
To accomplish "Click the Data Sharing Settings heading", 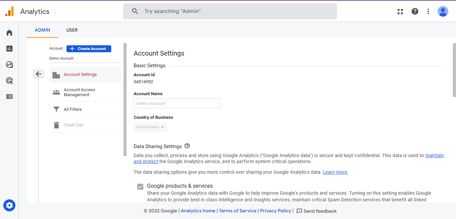I will tap(158, 146).
